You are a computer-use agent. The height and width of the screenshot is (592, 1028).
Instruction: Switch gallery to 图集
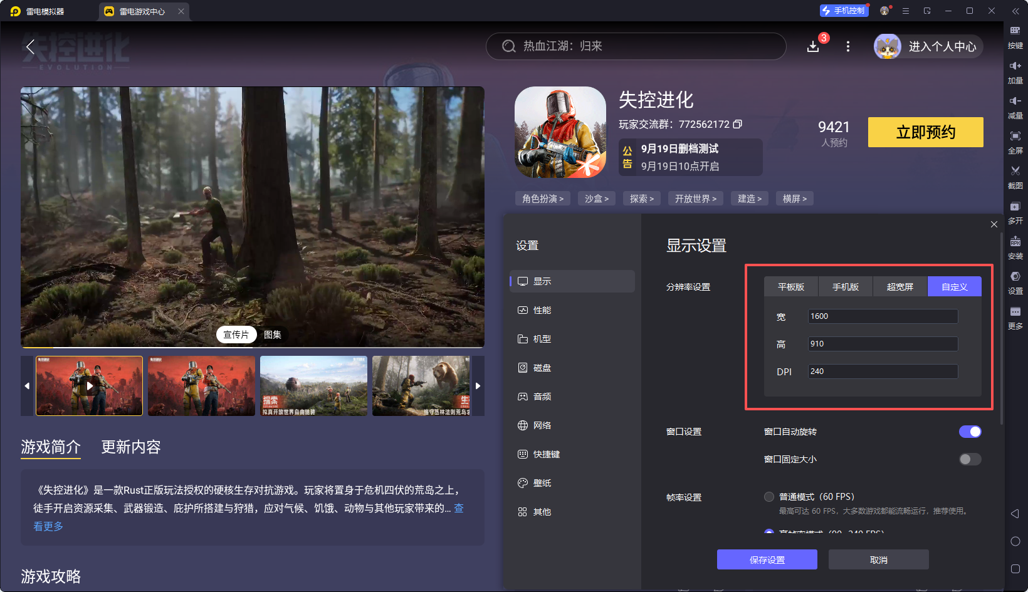(273, 335)
